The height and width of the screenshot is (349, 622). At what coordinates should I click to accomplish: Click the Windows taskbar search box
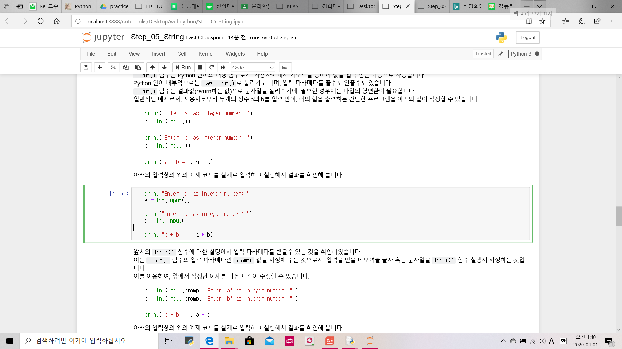(89, 341)
